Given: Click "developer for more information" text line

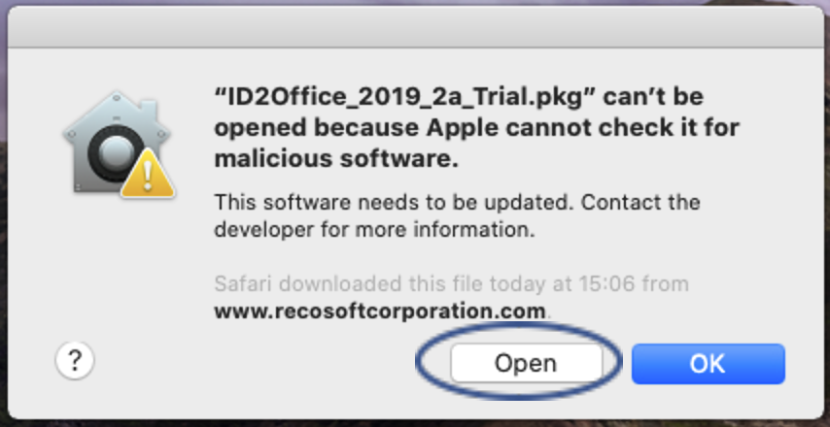Looking at the screenshot, I should coord(374,230).
